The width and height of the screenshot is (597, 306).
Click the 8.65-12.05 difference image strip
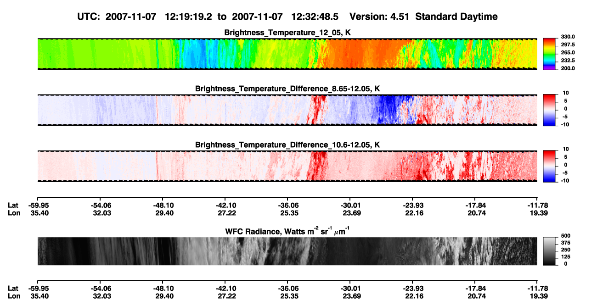[x=287, y=110]
